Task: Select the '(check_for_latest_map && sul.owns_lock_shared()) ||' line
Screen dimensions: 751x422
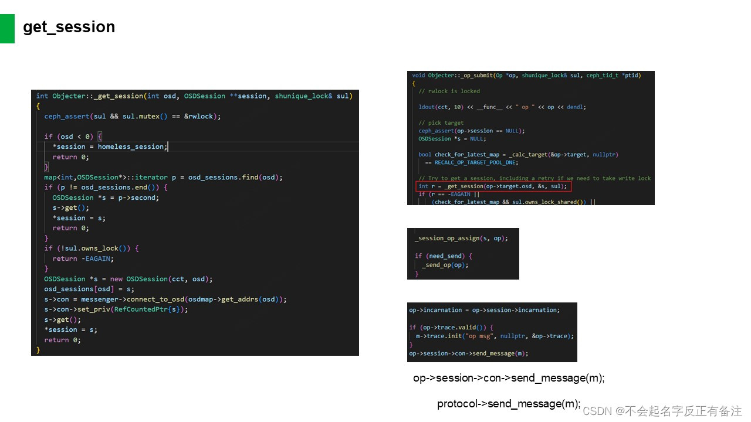Action: pos(513,202)
